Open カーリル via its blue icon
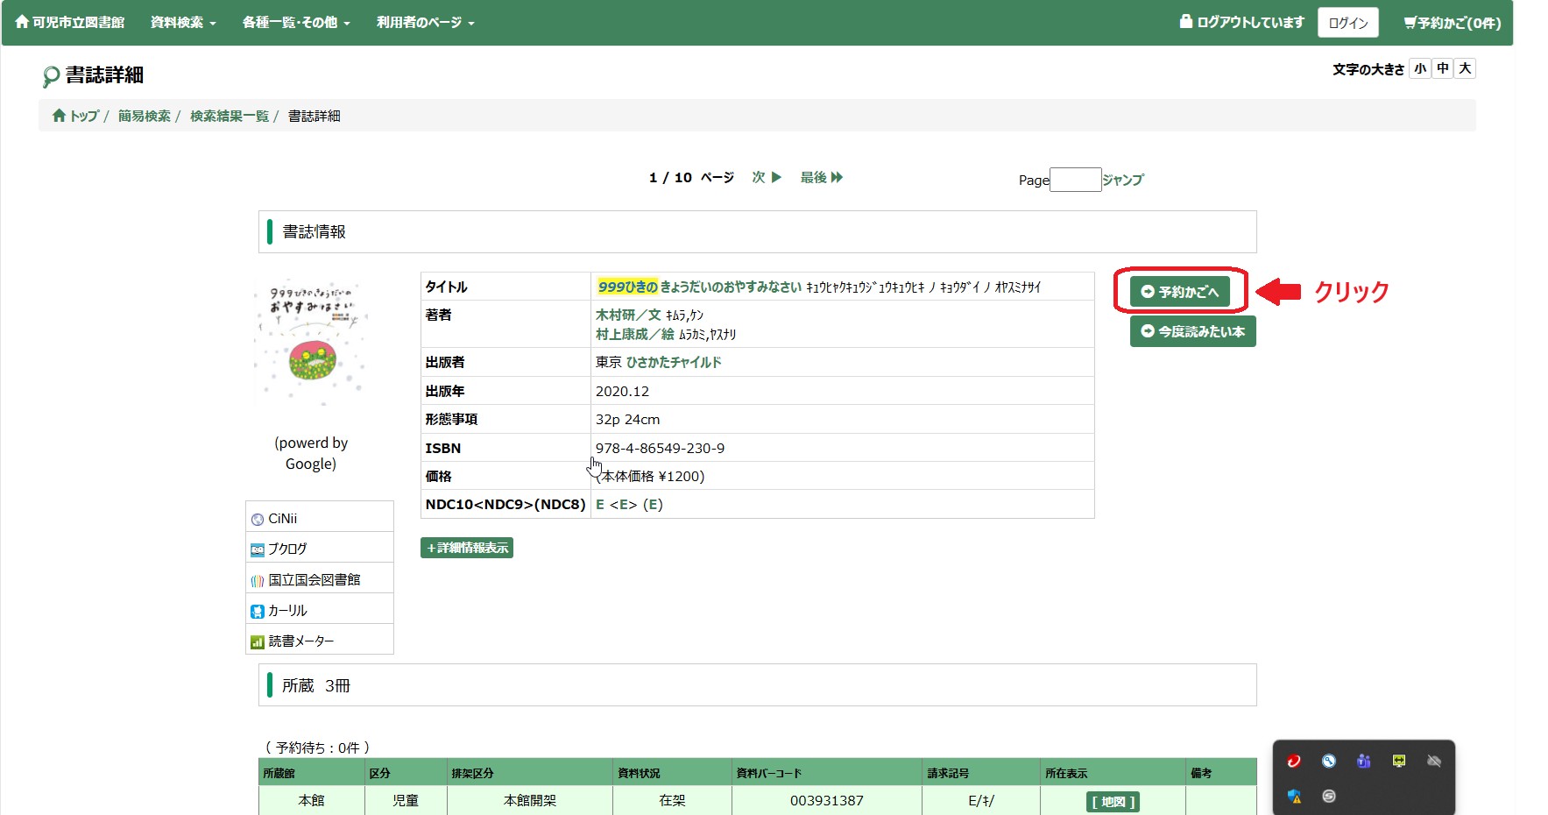Viewport: 1548px width, 815px height. [258, 612]
